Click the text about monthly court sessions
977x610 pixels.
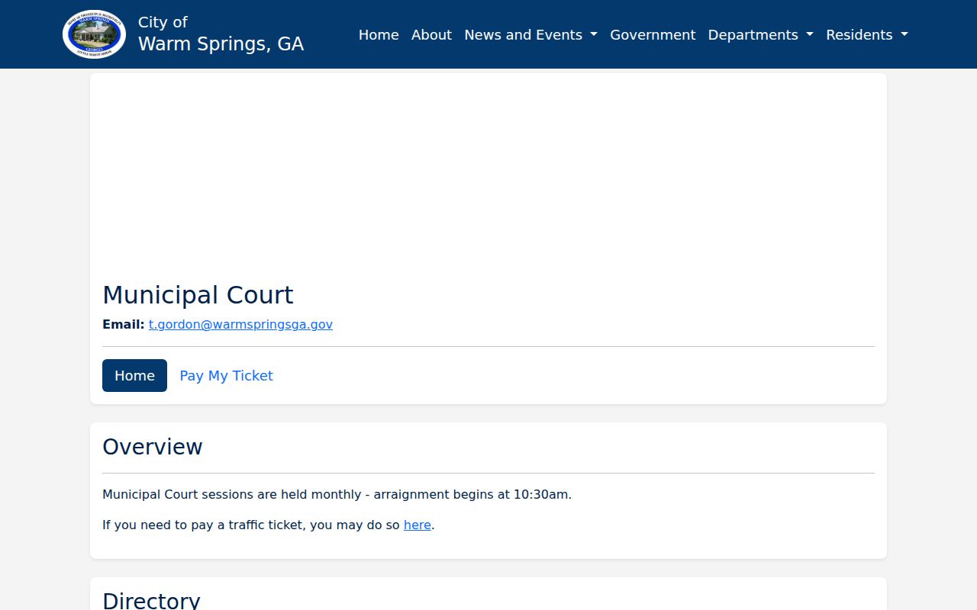pos(337,494)
